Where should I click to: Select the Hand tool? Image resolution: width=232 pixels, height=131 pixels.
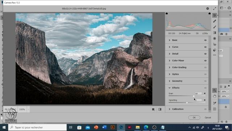point(215,96)
